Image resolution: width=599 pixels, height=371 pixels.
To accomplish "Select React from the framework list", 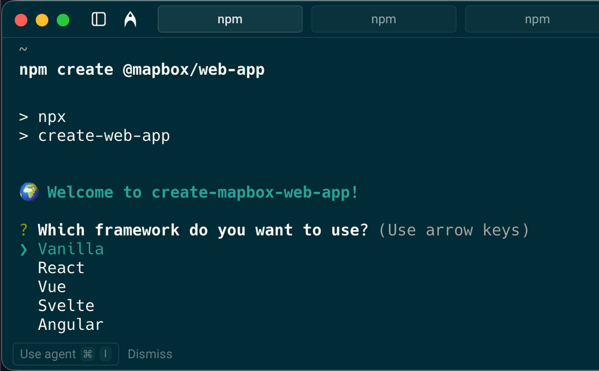I will point(61,268).
